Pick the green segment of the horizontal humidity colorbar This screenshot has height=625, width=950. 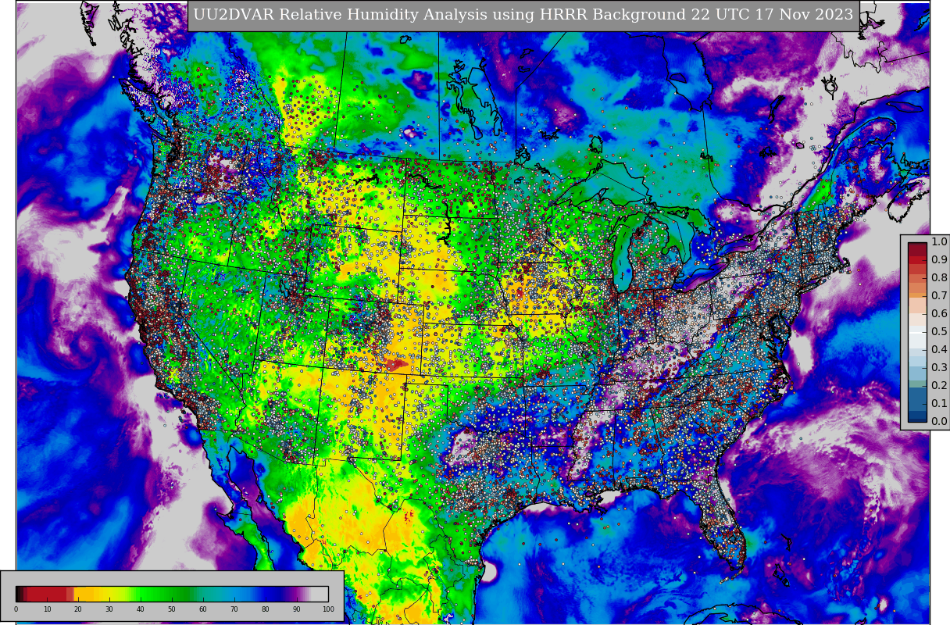coord(164,594)
